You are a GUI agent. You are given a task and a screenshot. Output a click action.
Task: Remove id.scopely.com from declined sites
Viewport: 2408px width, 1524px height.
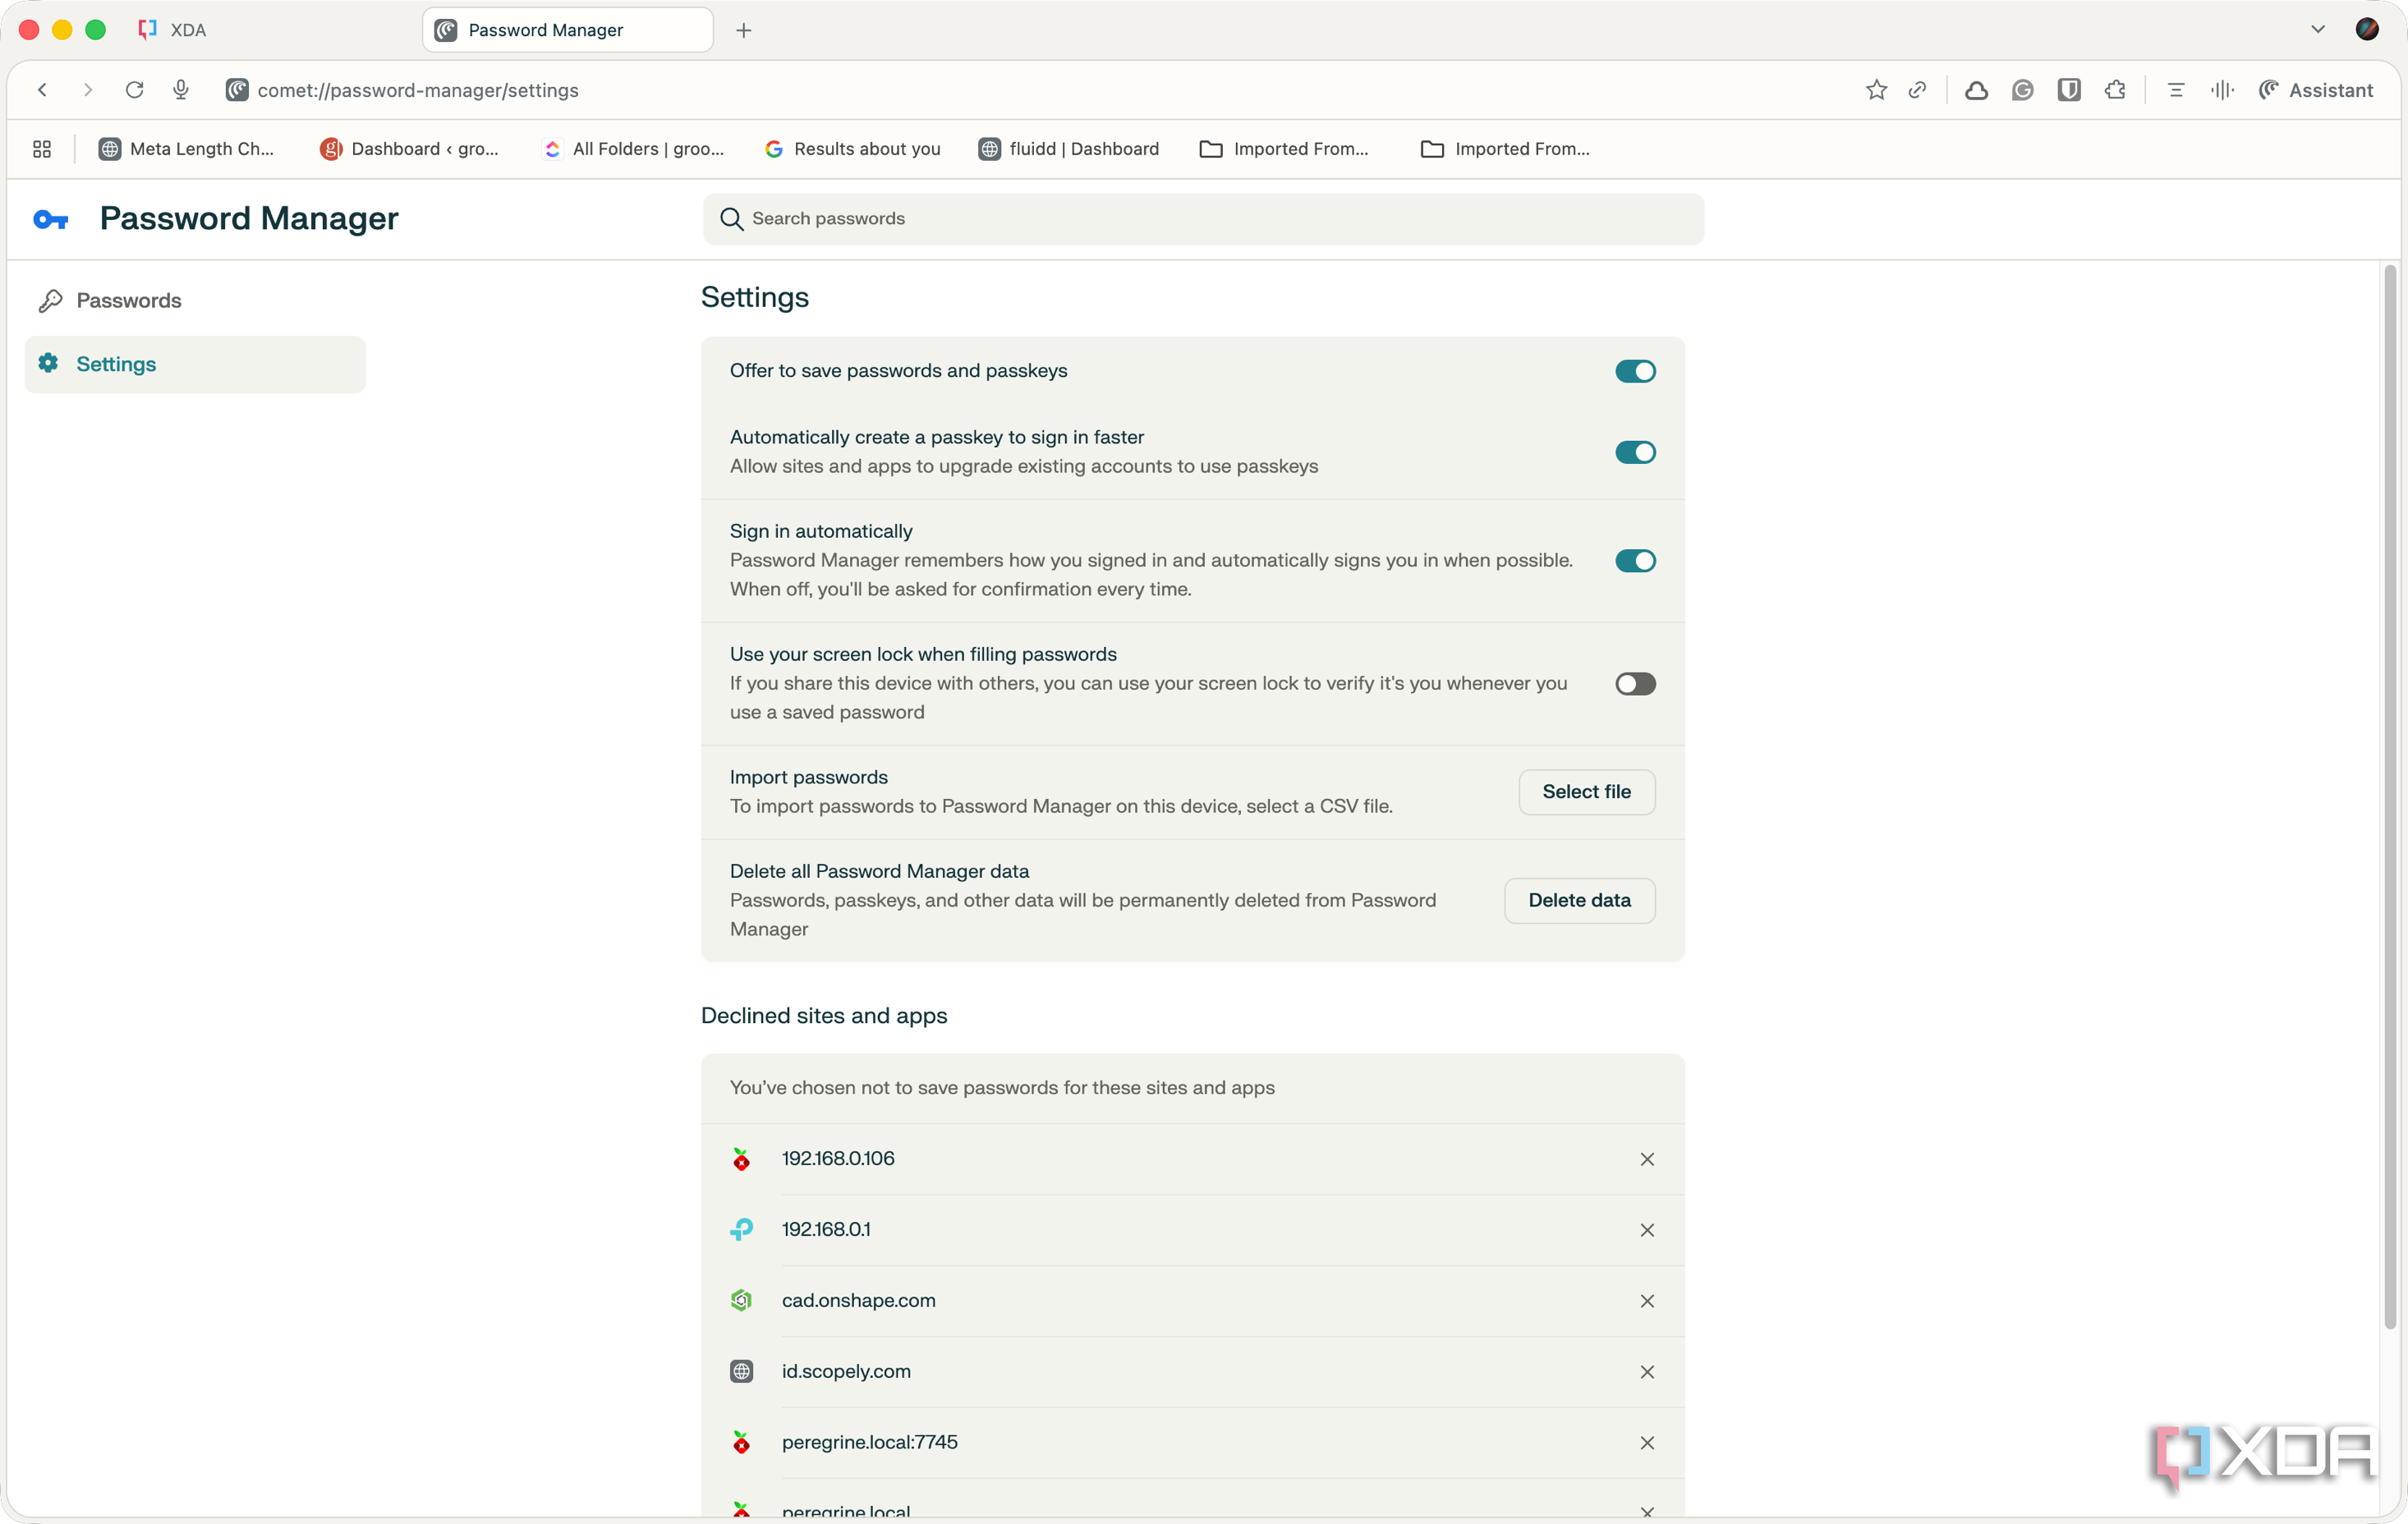coord(1647,1372)
